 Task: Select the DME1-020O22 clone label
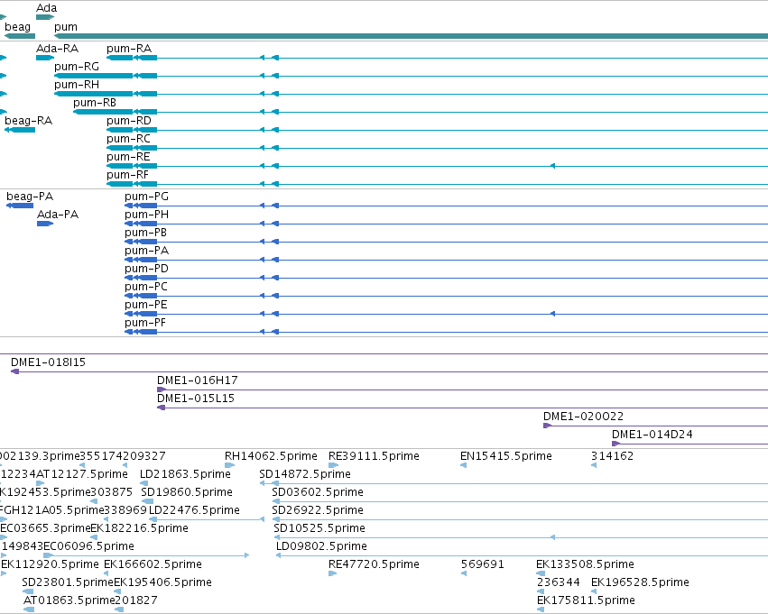(583, 417)
